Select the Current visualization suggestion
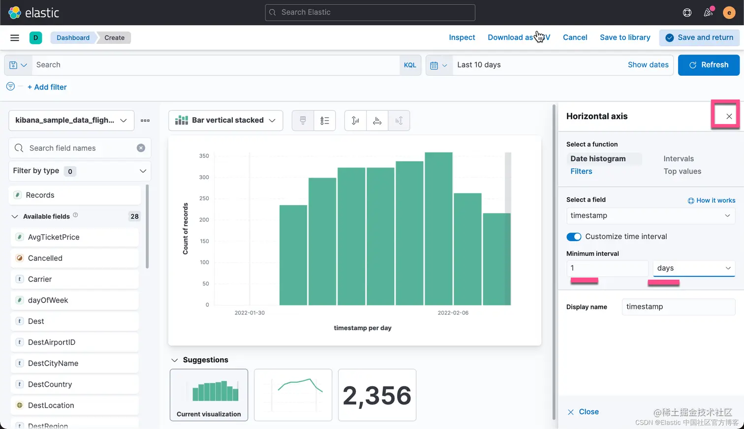This screenshot has width=744, height=429. [209, 395]
